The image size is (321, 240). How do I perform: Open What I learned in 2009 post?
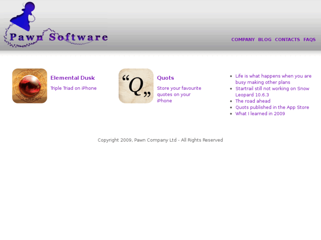coord(260,114)
